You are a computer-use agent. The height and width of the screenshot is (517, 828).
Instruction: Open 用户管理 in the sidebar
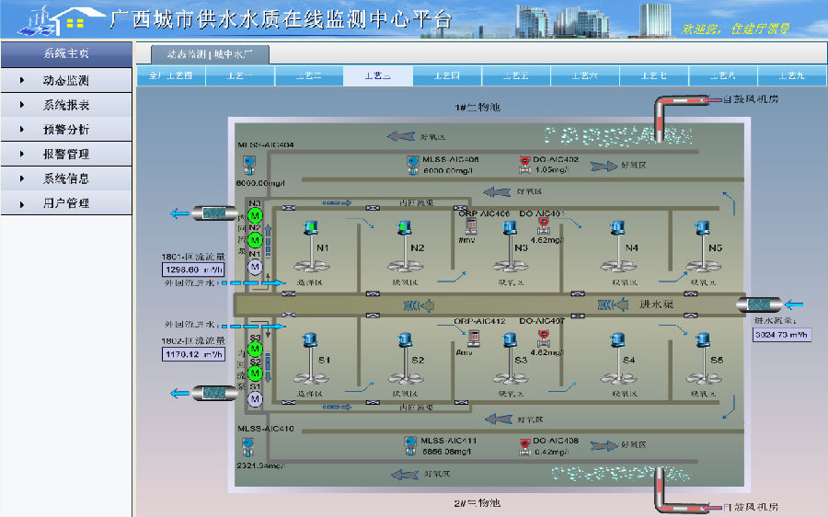coord(65,203)
